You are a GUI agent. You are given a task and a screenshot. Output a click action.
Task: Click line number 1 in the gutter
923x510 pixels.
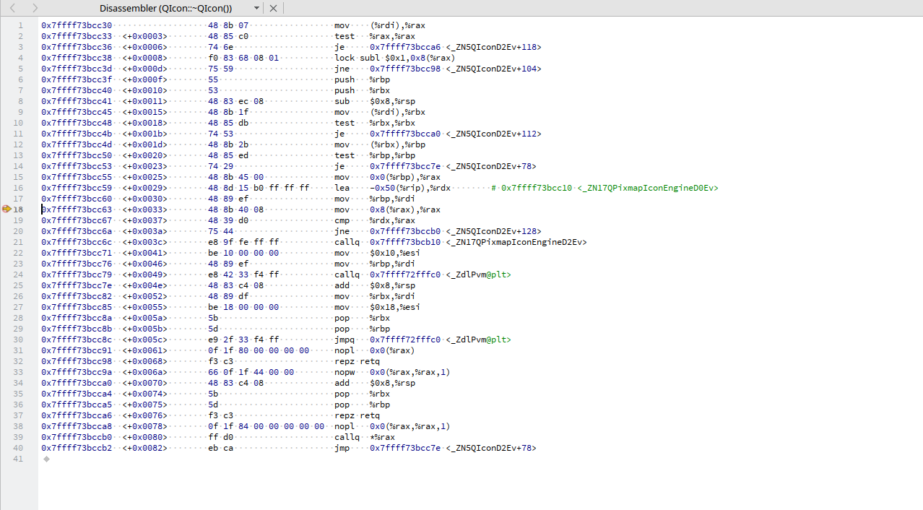point(21,25)
